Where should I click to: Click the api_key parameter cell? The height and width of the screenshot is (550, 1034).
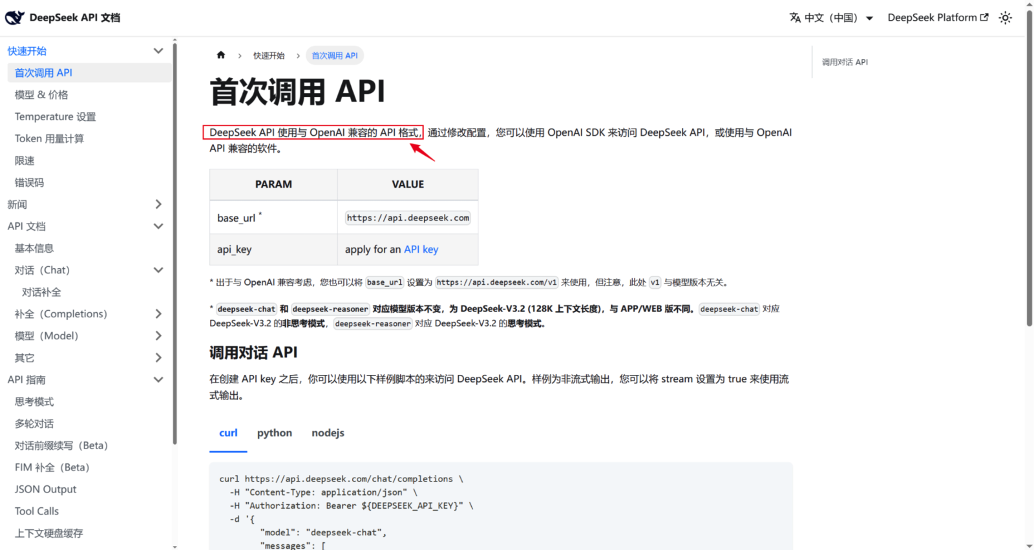273,249
